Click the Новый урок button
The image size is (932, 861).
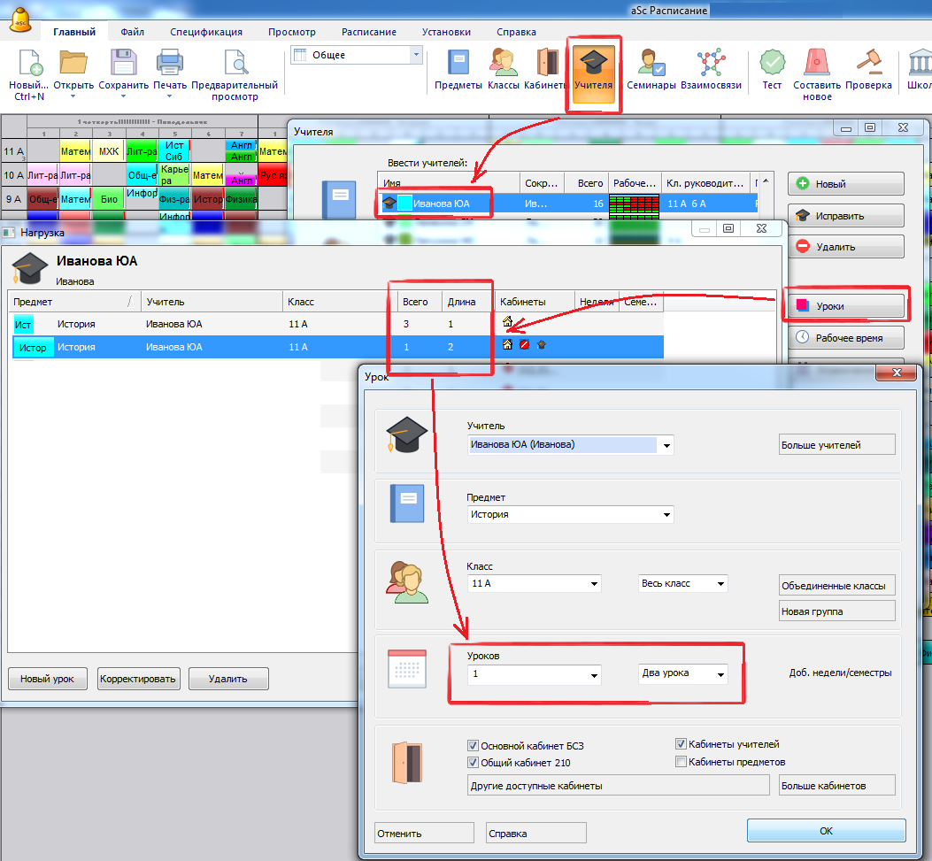47,679
